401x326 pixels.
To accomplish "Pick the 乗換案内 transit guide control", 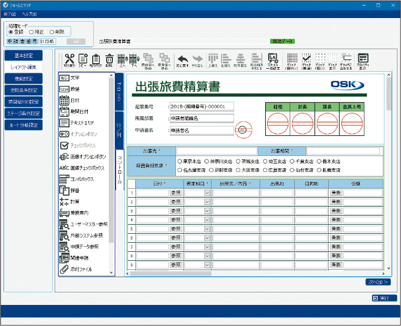I will (74, 213).
